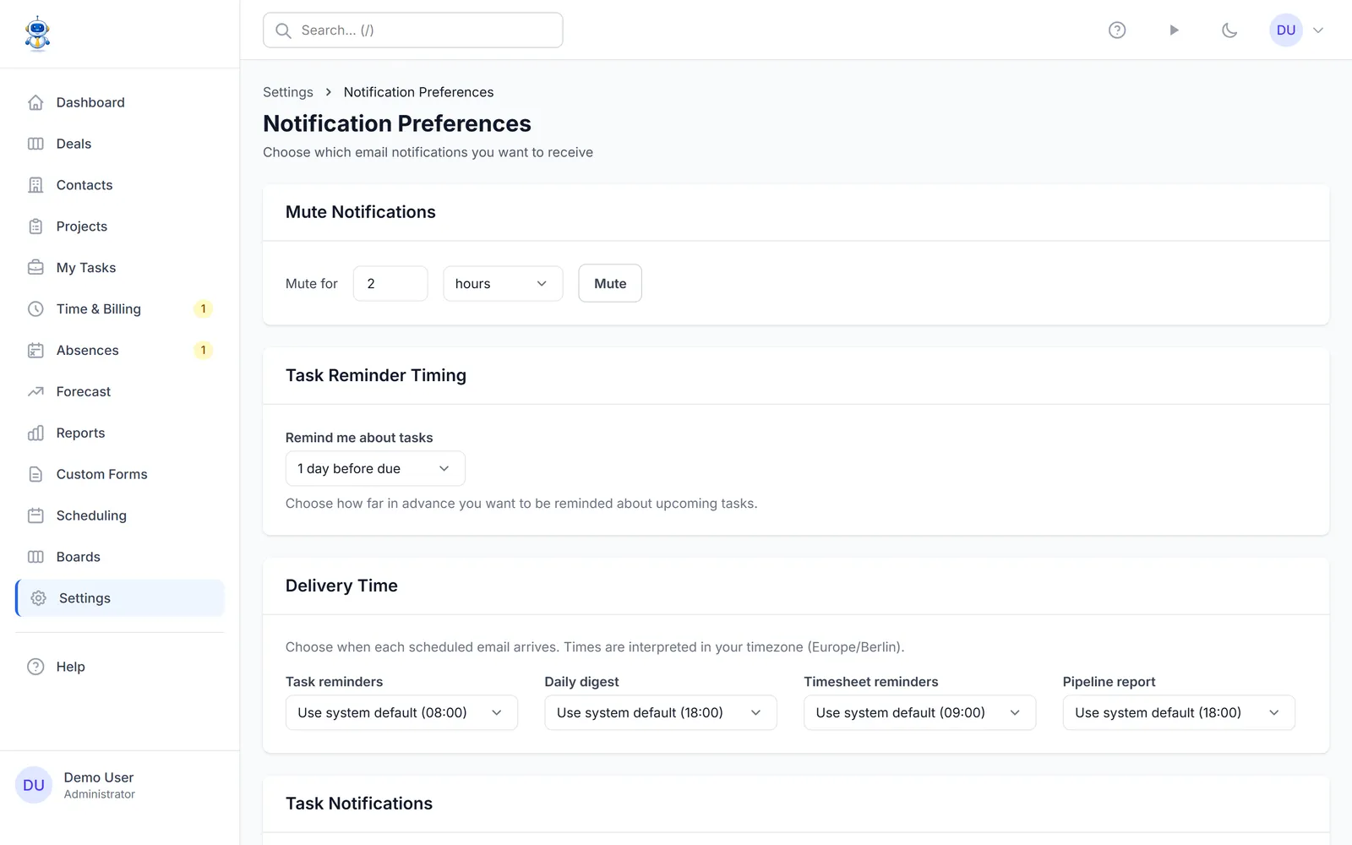The image size is (1352, 845).
Task: Open the Pipeline report time dropdown
Action: point(1179,713)
